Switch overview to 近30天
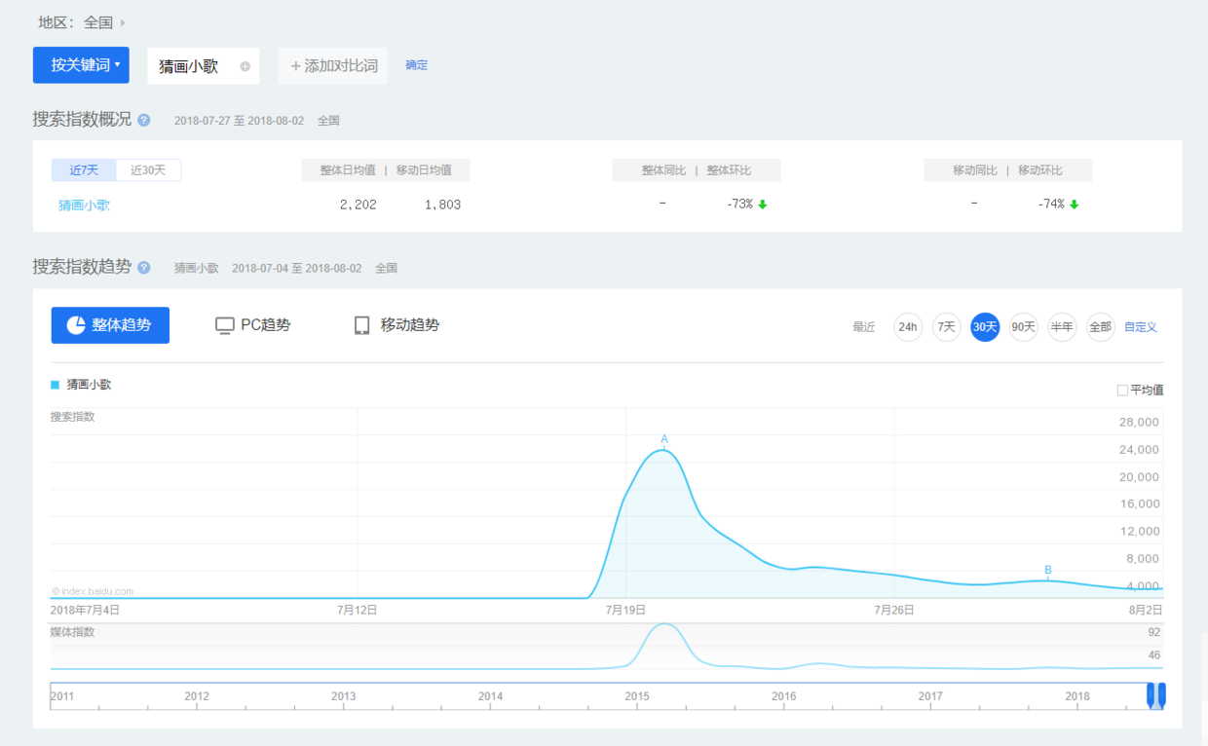 pyautogui.click(x=148, y=170)
